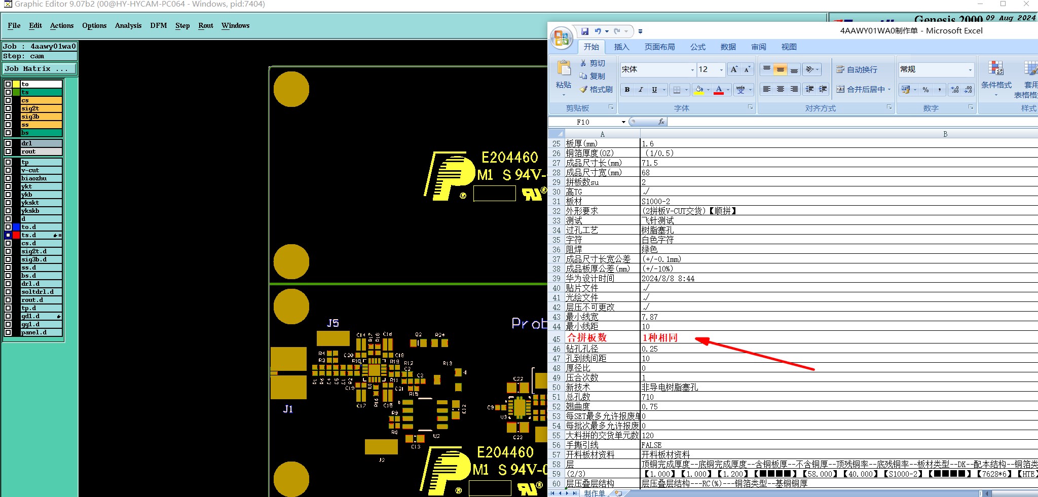
Task: Increase indent in alignment group
Action: coord(823,89)
